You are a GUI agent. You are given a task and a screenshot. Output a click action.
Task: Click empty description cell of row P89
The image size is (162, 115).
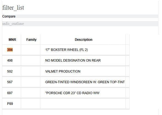[83, 104]
